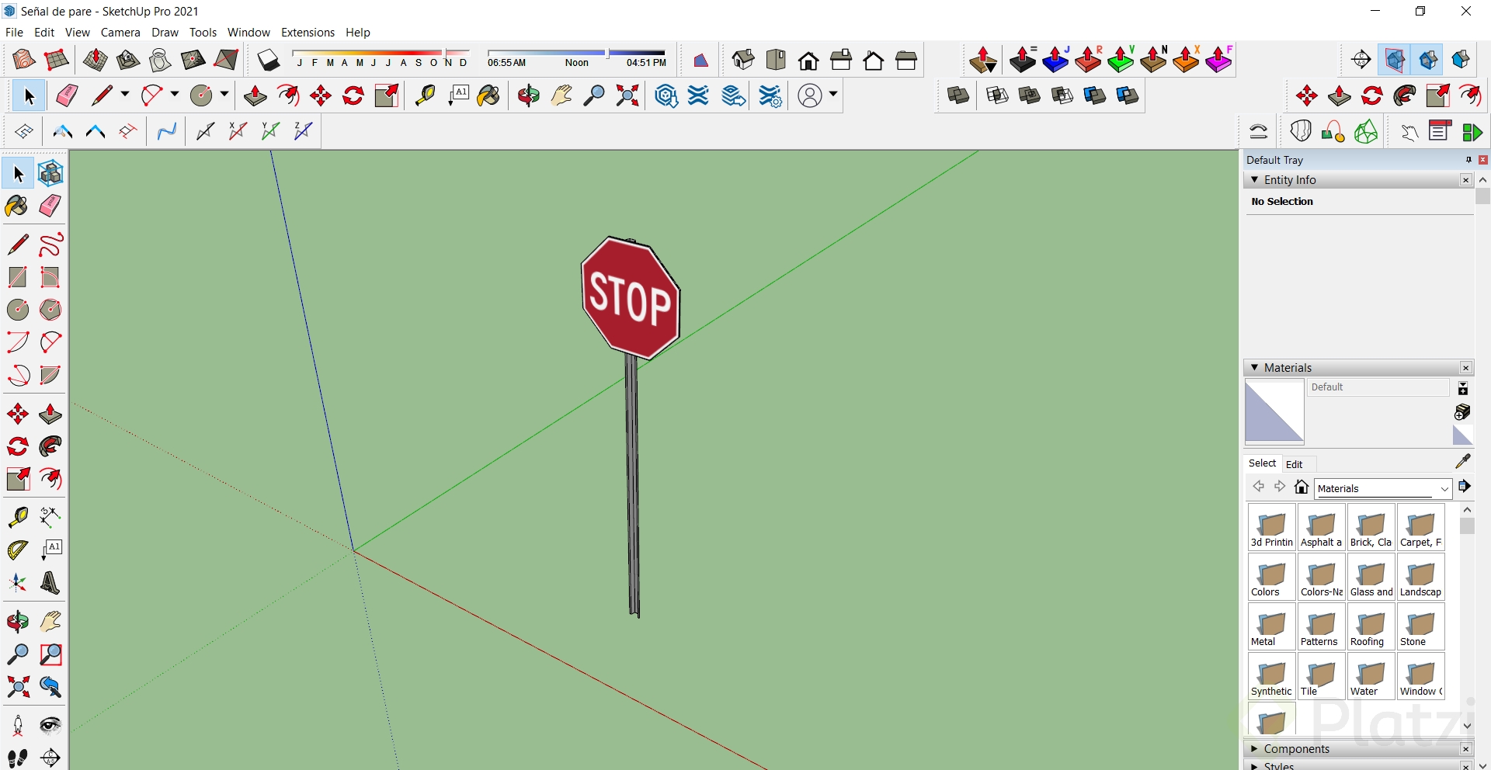Select the Round Push Pull (R) tool
The image size is (1491, 770).
1089,59
